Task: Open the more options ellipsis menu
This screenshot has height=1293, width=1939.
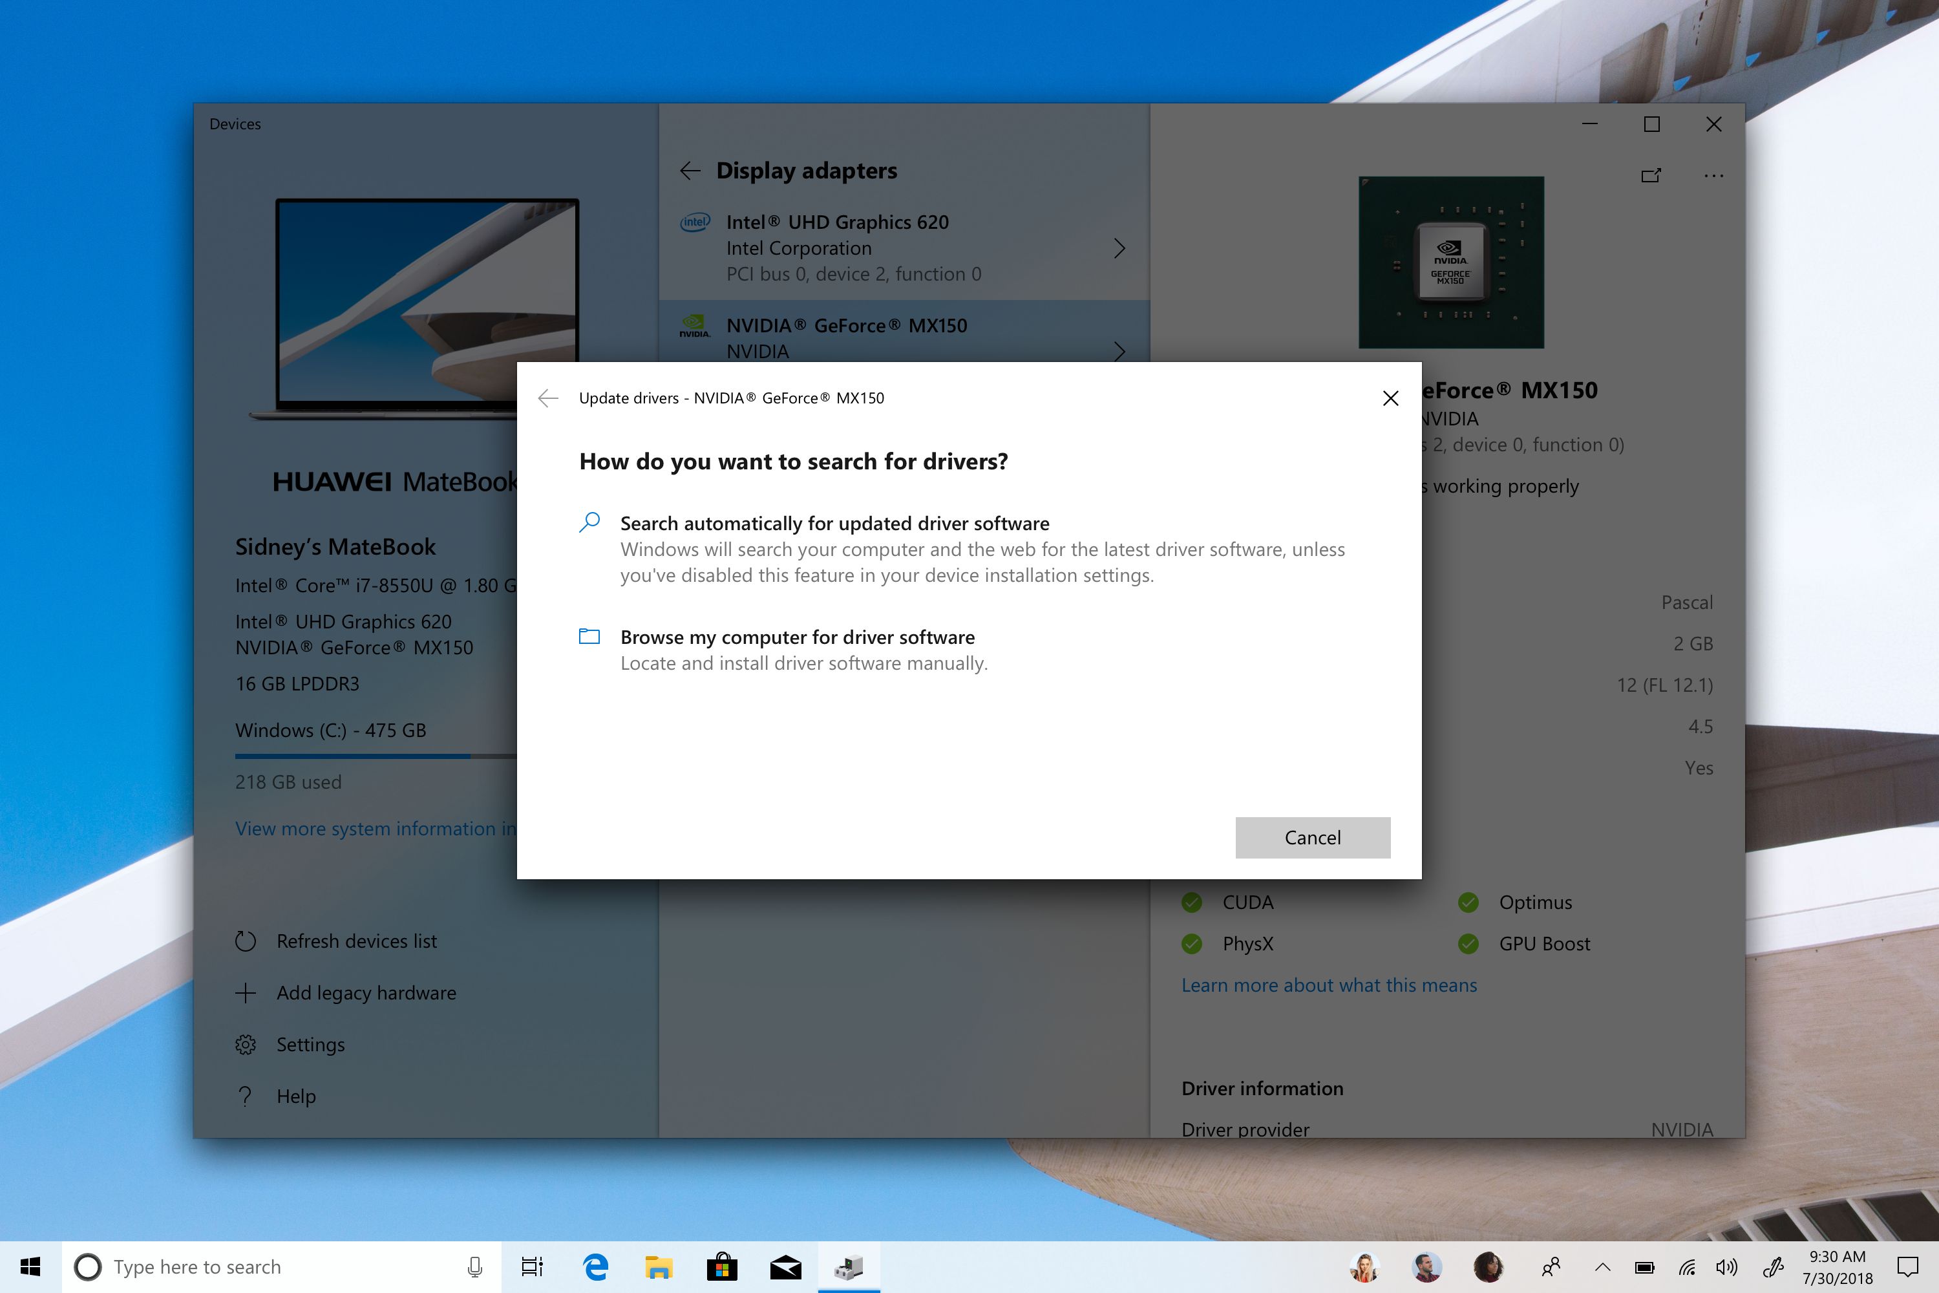Action: click(1713, 176)
